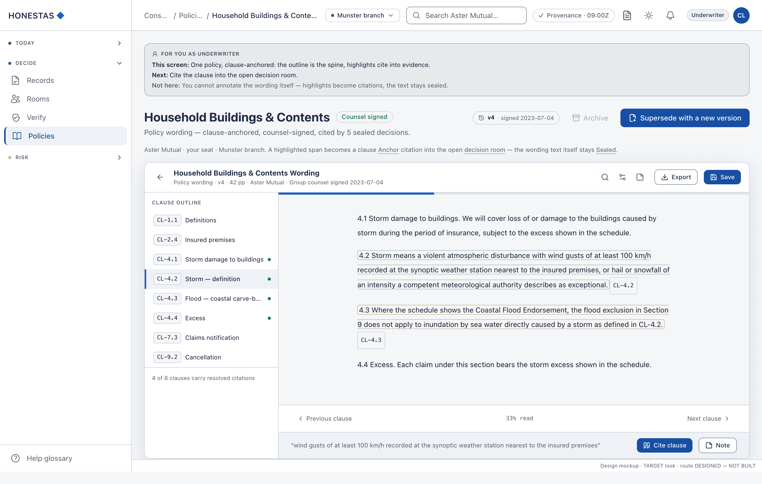Export the policy wording

pyautogui.click(x=676, y=177)
